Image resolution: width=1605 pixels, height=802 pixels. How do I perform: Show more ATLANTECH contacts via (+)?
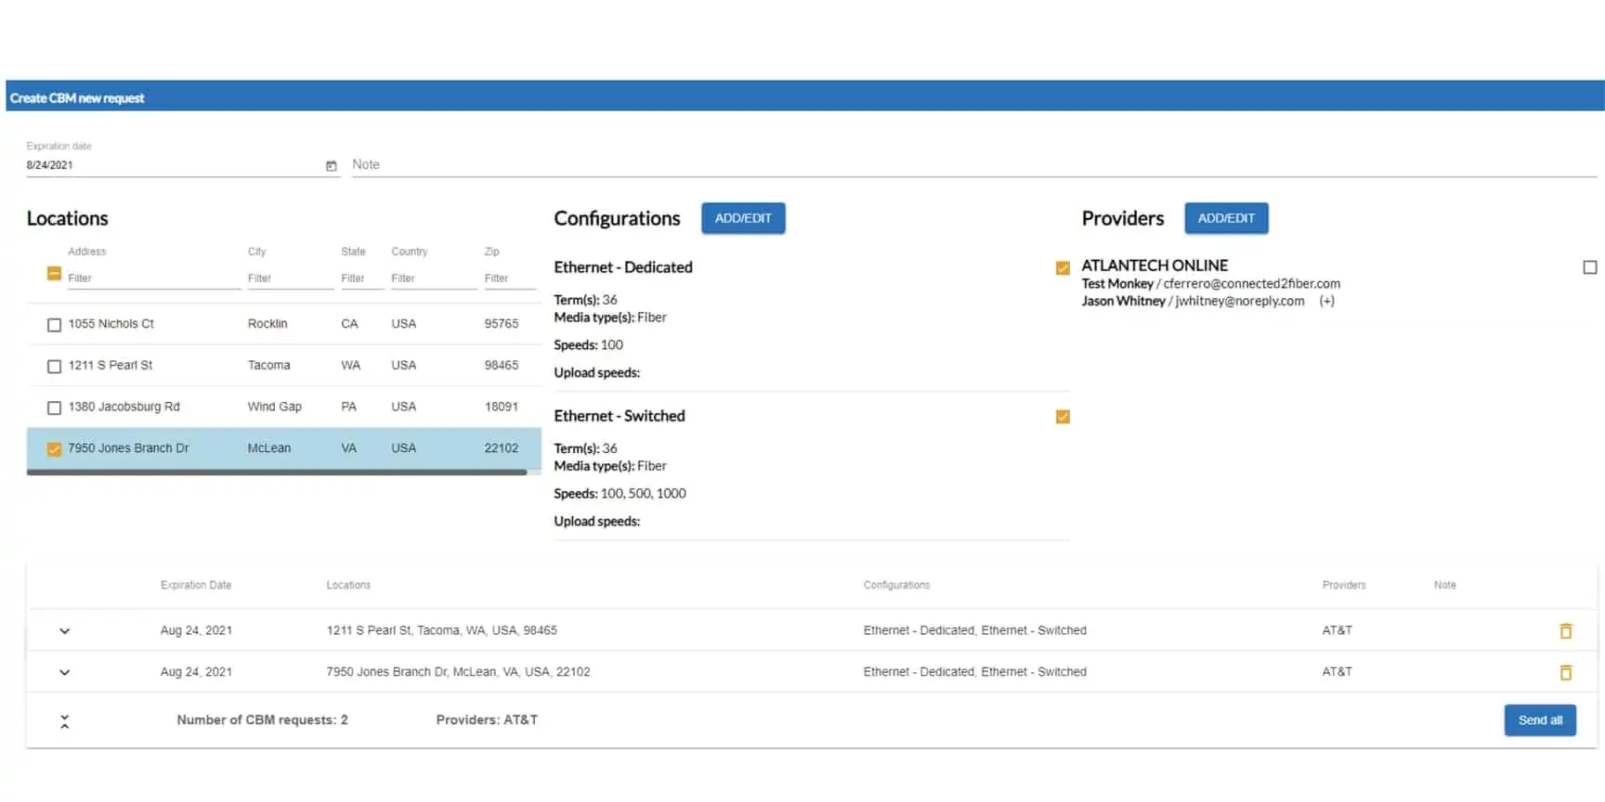[x=1326, y=301]
